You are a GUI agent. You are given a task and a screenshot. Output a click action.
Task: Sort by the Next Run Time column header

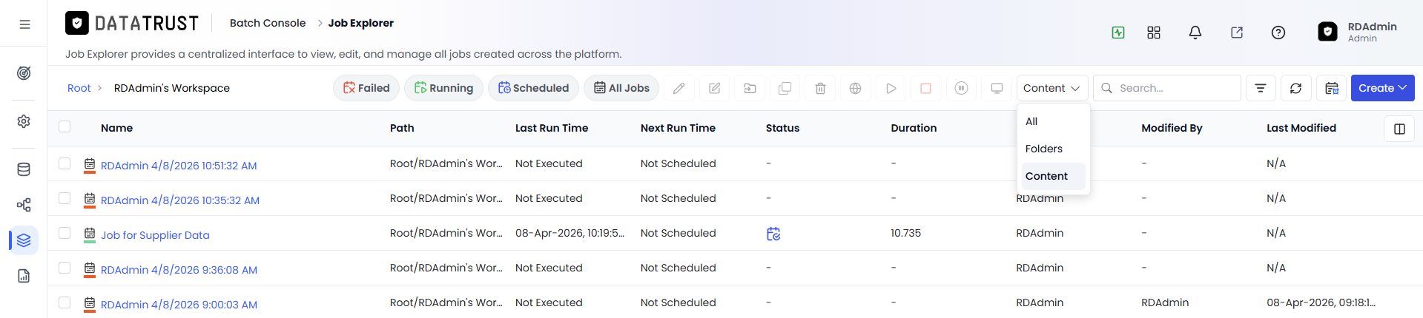point(678,128)
